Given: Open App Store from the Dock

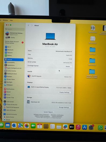Looking at the screenshot, I should point(84,127).
